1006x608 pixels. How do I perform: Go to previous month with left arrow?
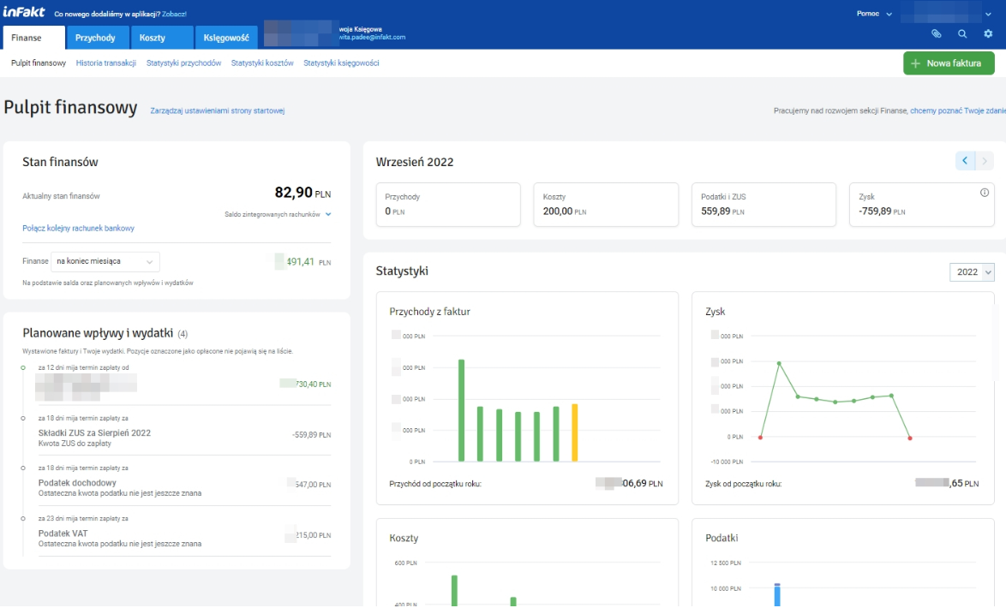pyautogui.click(x=965, y=160)
